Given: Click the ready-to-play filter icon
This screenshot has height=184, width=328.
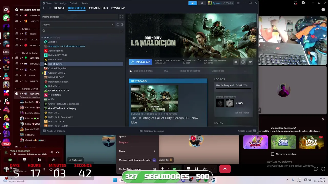Looking at the screenshot, I should [122, 25].
